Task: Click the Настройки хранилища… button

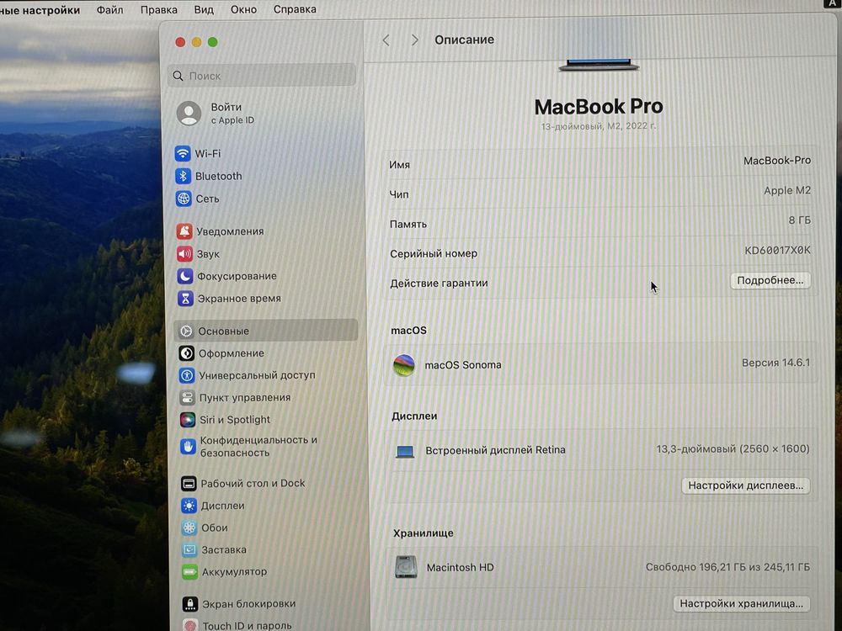Action: [x=742, y=603]
